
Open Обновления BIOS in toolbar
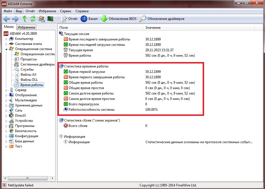click(119, 19)
